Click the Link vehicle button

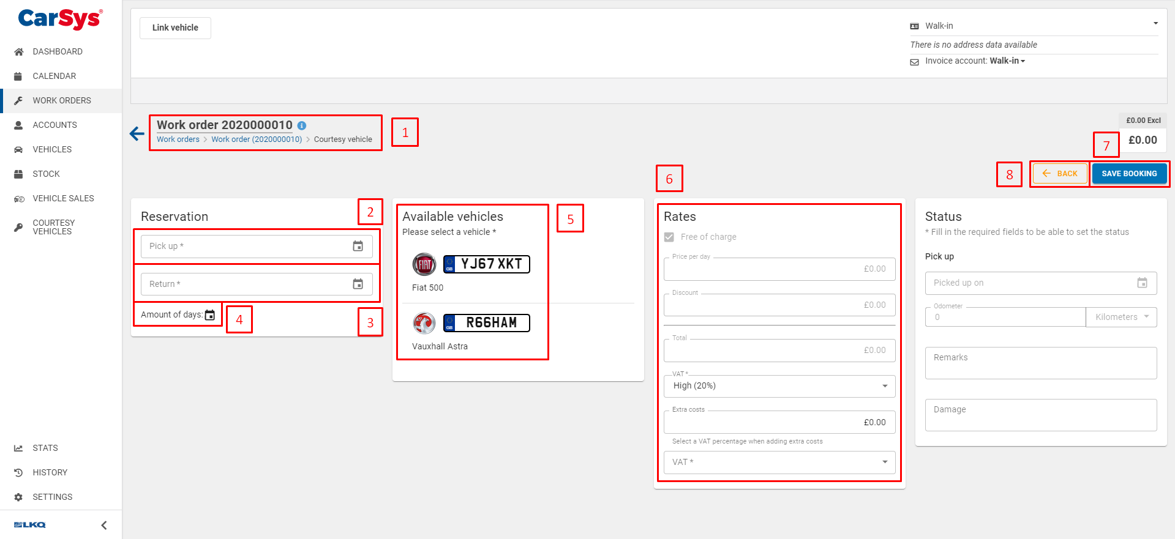175,28
